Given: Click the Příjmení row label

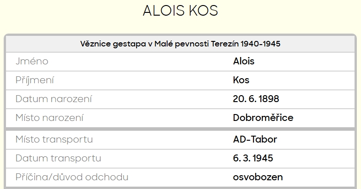Looking at the screenshot, I should 35,80.
